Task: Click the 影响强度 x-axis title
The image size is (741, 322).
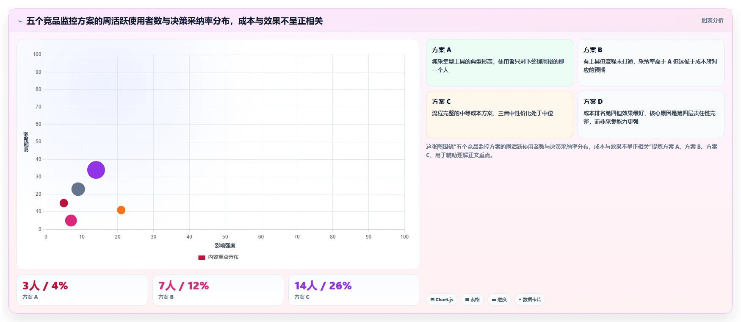Action: (x=225, y=246)
